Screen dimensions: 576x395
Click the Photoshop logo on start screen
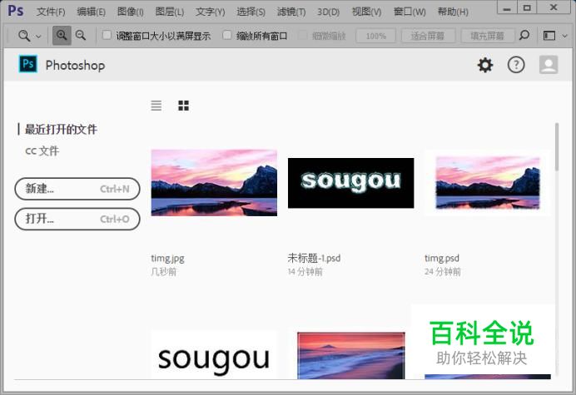tap(28, 64)
